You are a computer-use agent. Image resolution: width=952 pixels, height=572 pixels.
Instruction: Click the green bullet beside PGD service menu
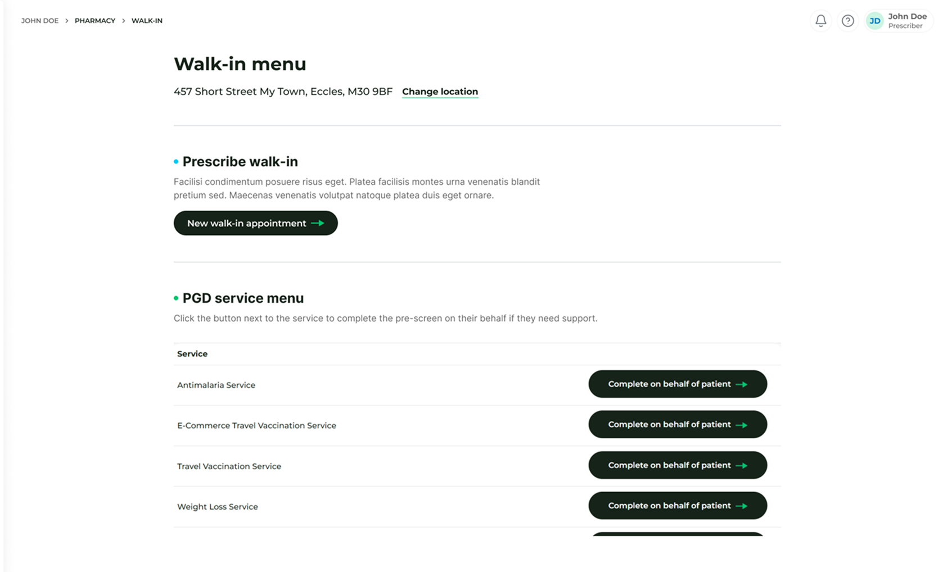[x=176, y=298]
